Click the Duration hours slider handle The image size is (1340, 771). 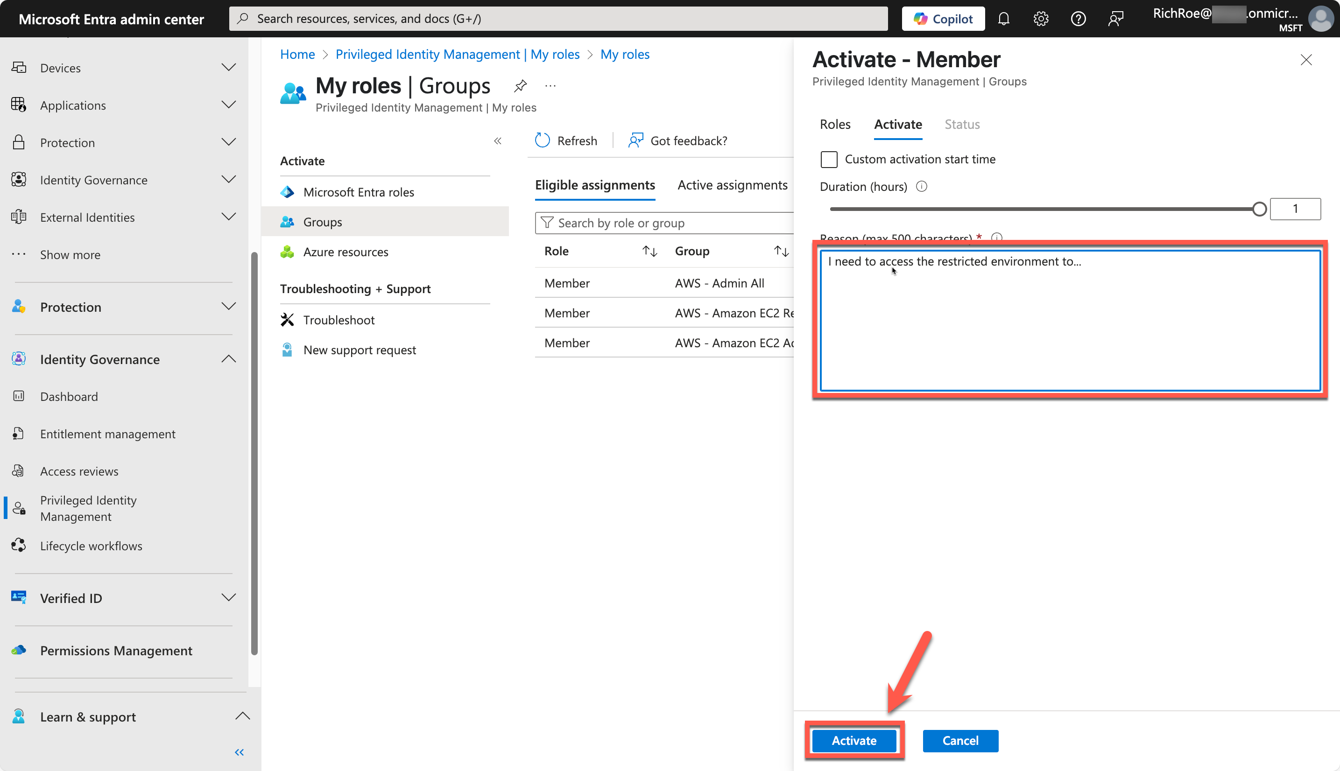click(x=1259, y=209)
